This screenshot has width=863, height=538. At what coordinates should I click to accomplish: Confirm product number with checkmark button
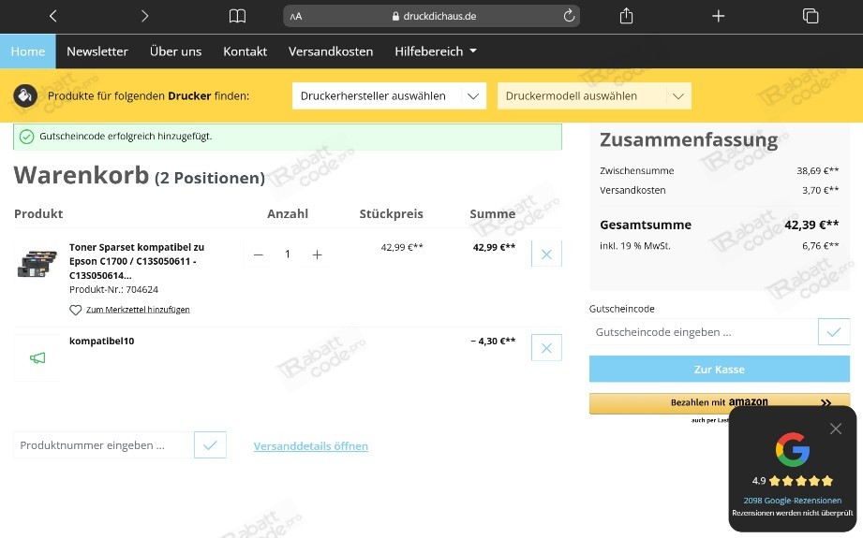[x=210, y=445]
